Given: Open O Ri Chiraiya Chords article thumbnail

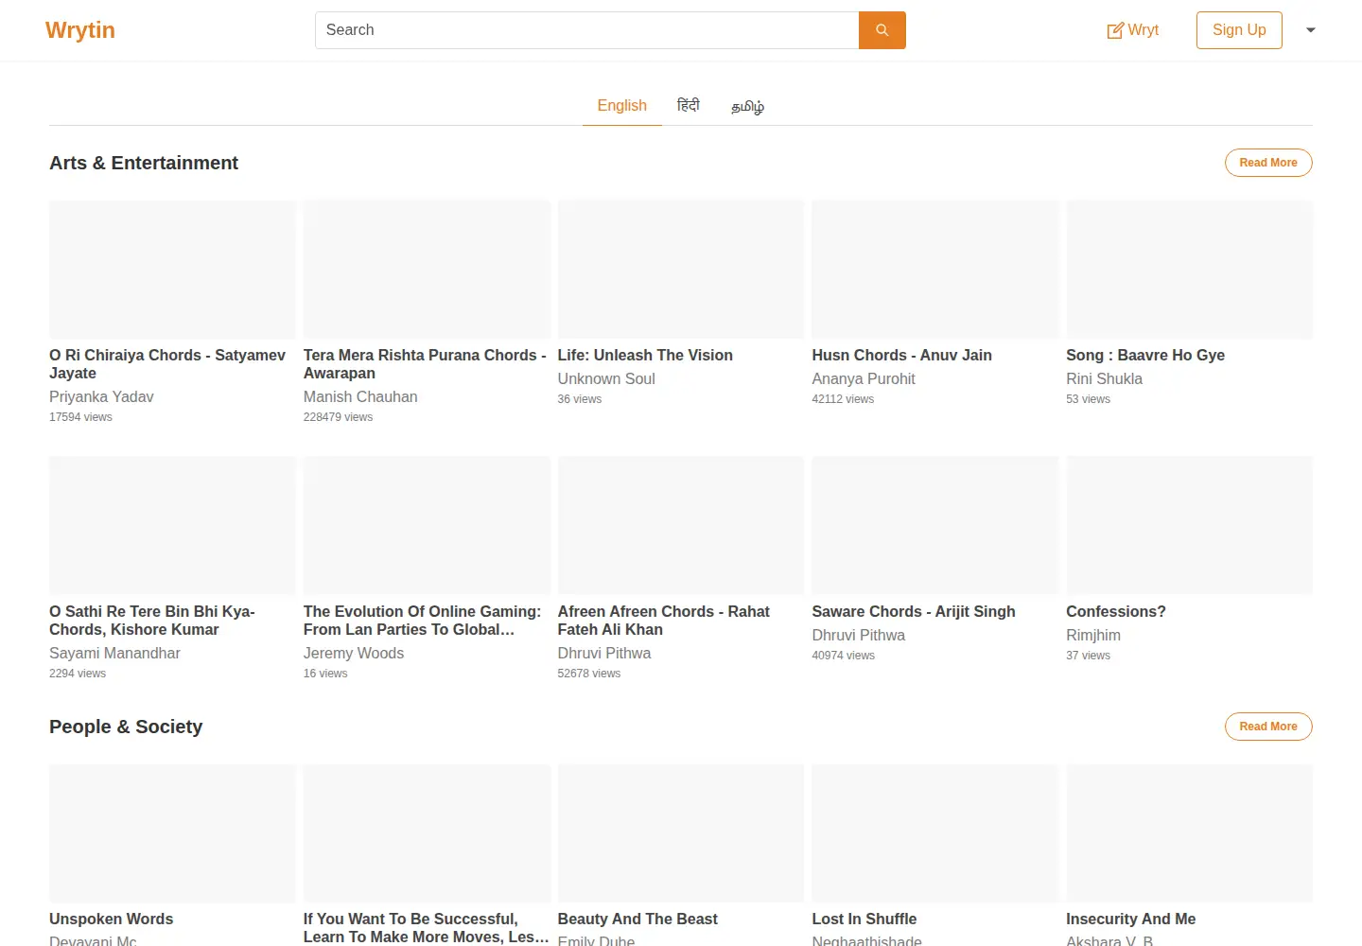Looking at the screenshot, I should (172, 269).
